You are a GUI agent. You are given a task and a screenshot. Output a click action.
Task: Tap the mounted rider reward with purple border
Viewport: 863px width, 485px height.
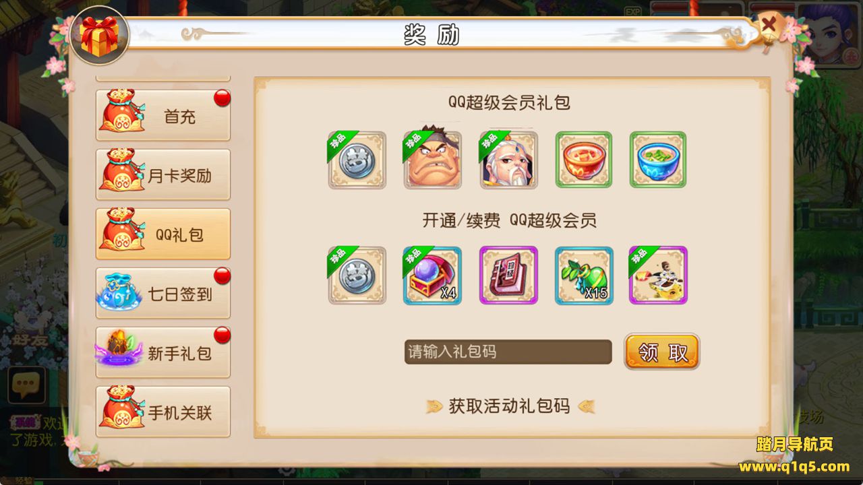[658, 275]
